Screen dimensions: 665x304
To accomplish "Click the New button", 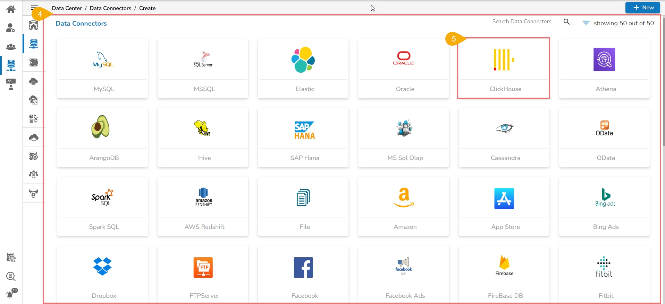I will pos(642,8).
